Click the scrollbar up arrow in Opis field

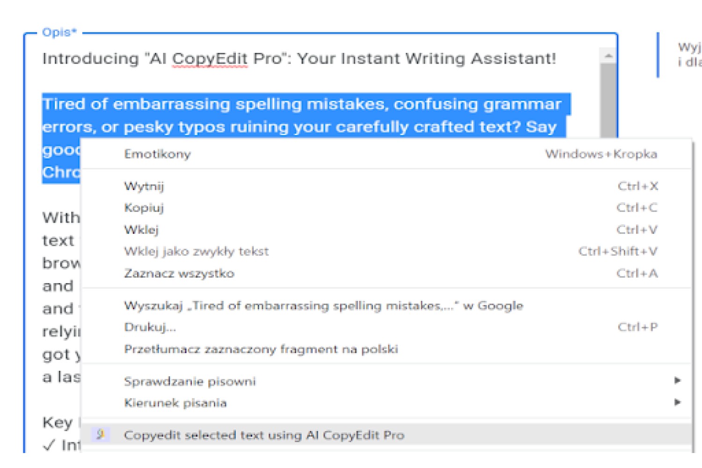(x=608, y=56)
